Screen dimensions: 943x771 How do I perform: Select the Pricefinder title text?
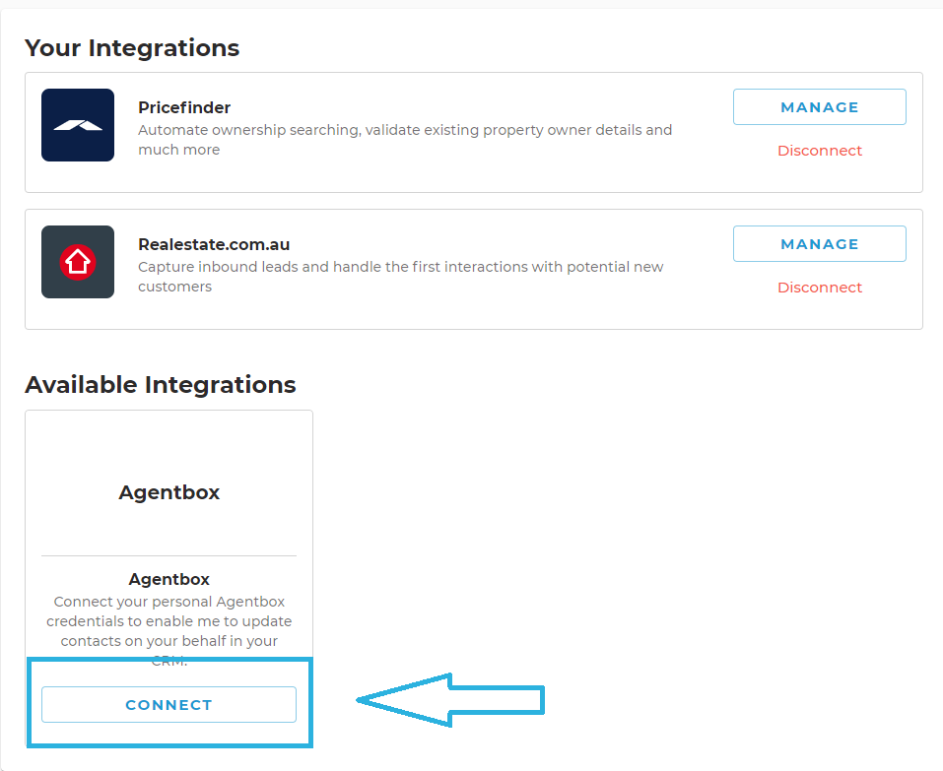tap(184, 107)
